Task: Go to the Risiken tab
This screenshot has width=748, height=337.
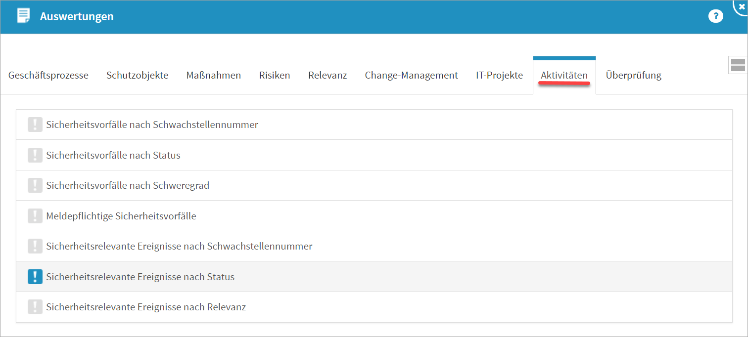Action: (275, 76)
